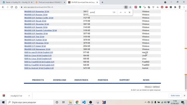
Task: Open the Chrome profile avatar
Action: (180, 7)
